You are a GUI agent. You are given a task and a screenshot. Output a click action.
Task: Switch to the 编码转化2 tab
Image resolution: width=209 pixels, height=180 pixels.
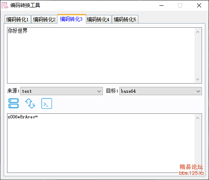click(x=44, y=19)
